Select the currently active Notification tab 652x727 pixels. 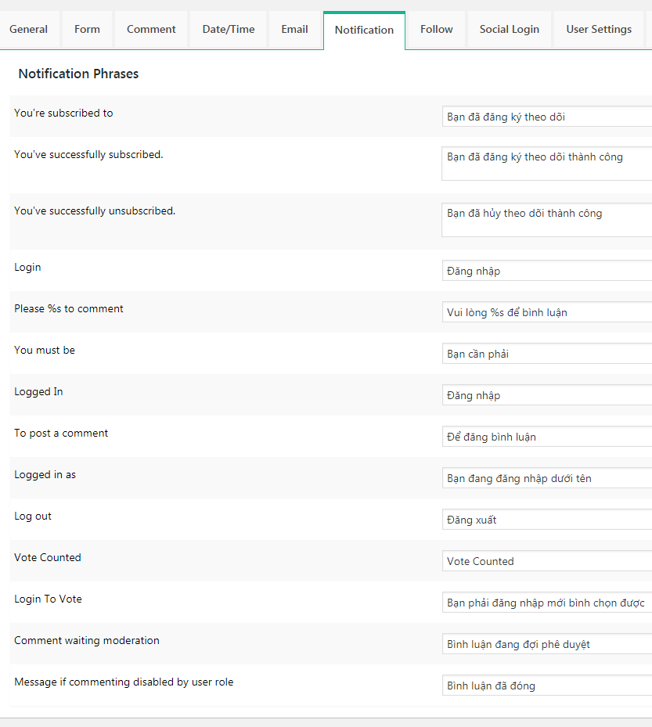tap(364, 30)
